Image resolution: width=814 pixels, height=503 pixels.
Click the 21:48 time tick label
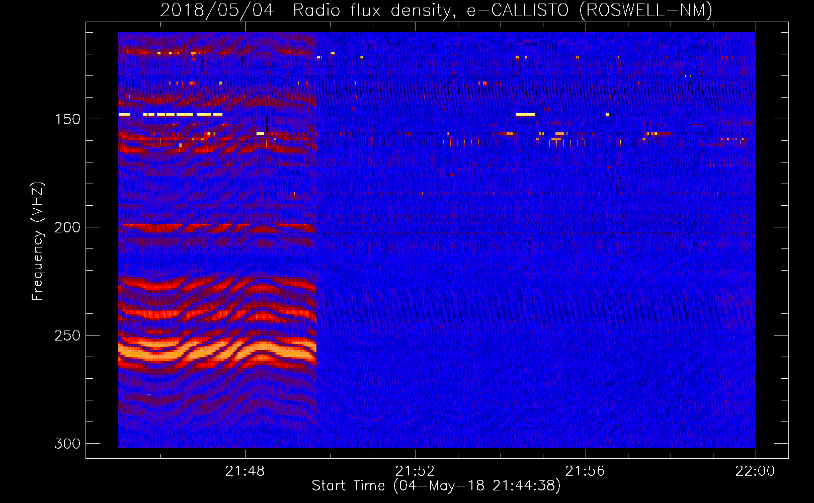click(x=245, y=471)
